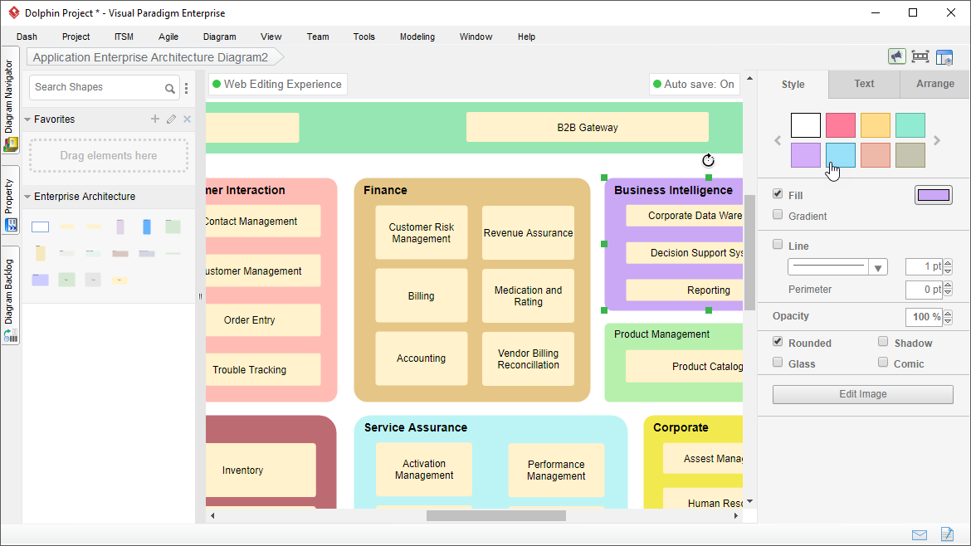Click the search magnifier in Search Shapes
Viewport: 971px width, 546px height.
[x=169, y=88]
